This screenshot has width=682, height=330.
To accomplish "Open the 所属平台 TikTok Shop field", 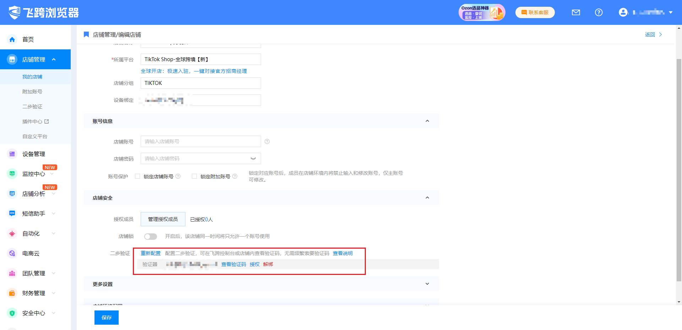I will [201, 59].
